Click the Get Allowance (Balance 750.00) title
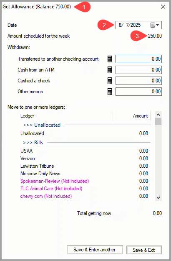171x261 pixels. 37,7
